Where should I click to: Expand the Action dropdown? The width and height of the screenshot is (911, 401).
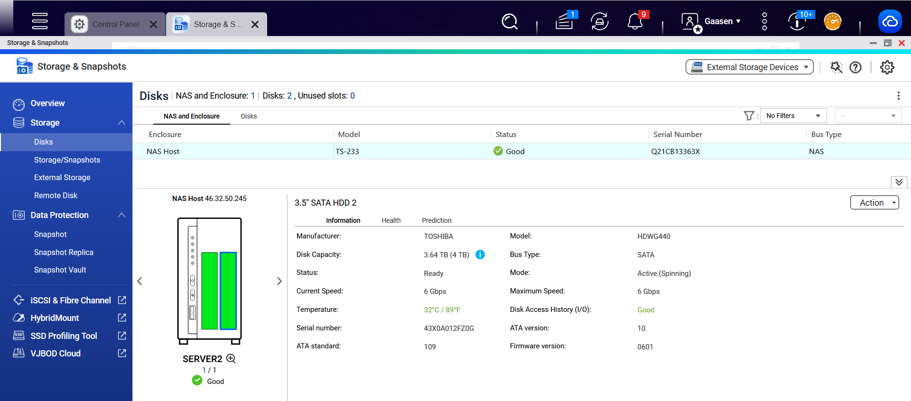pyautogui.click(x=874, y=203)
